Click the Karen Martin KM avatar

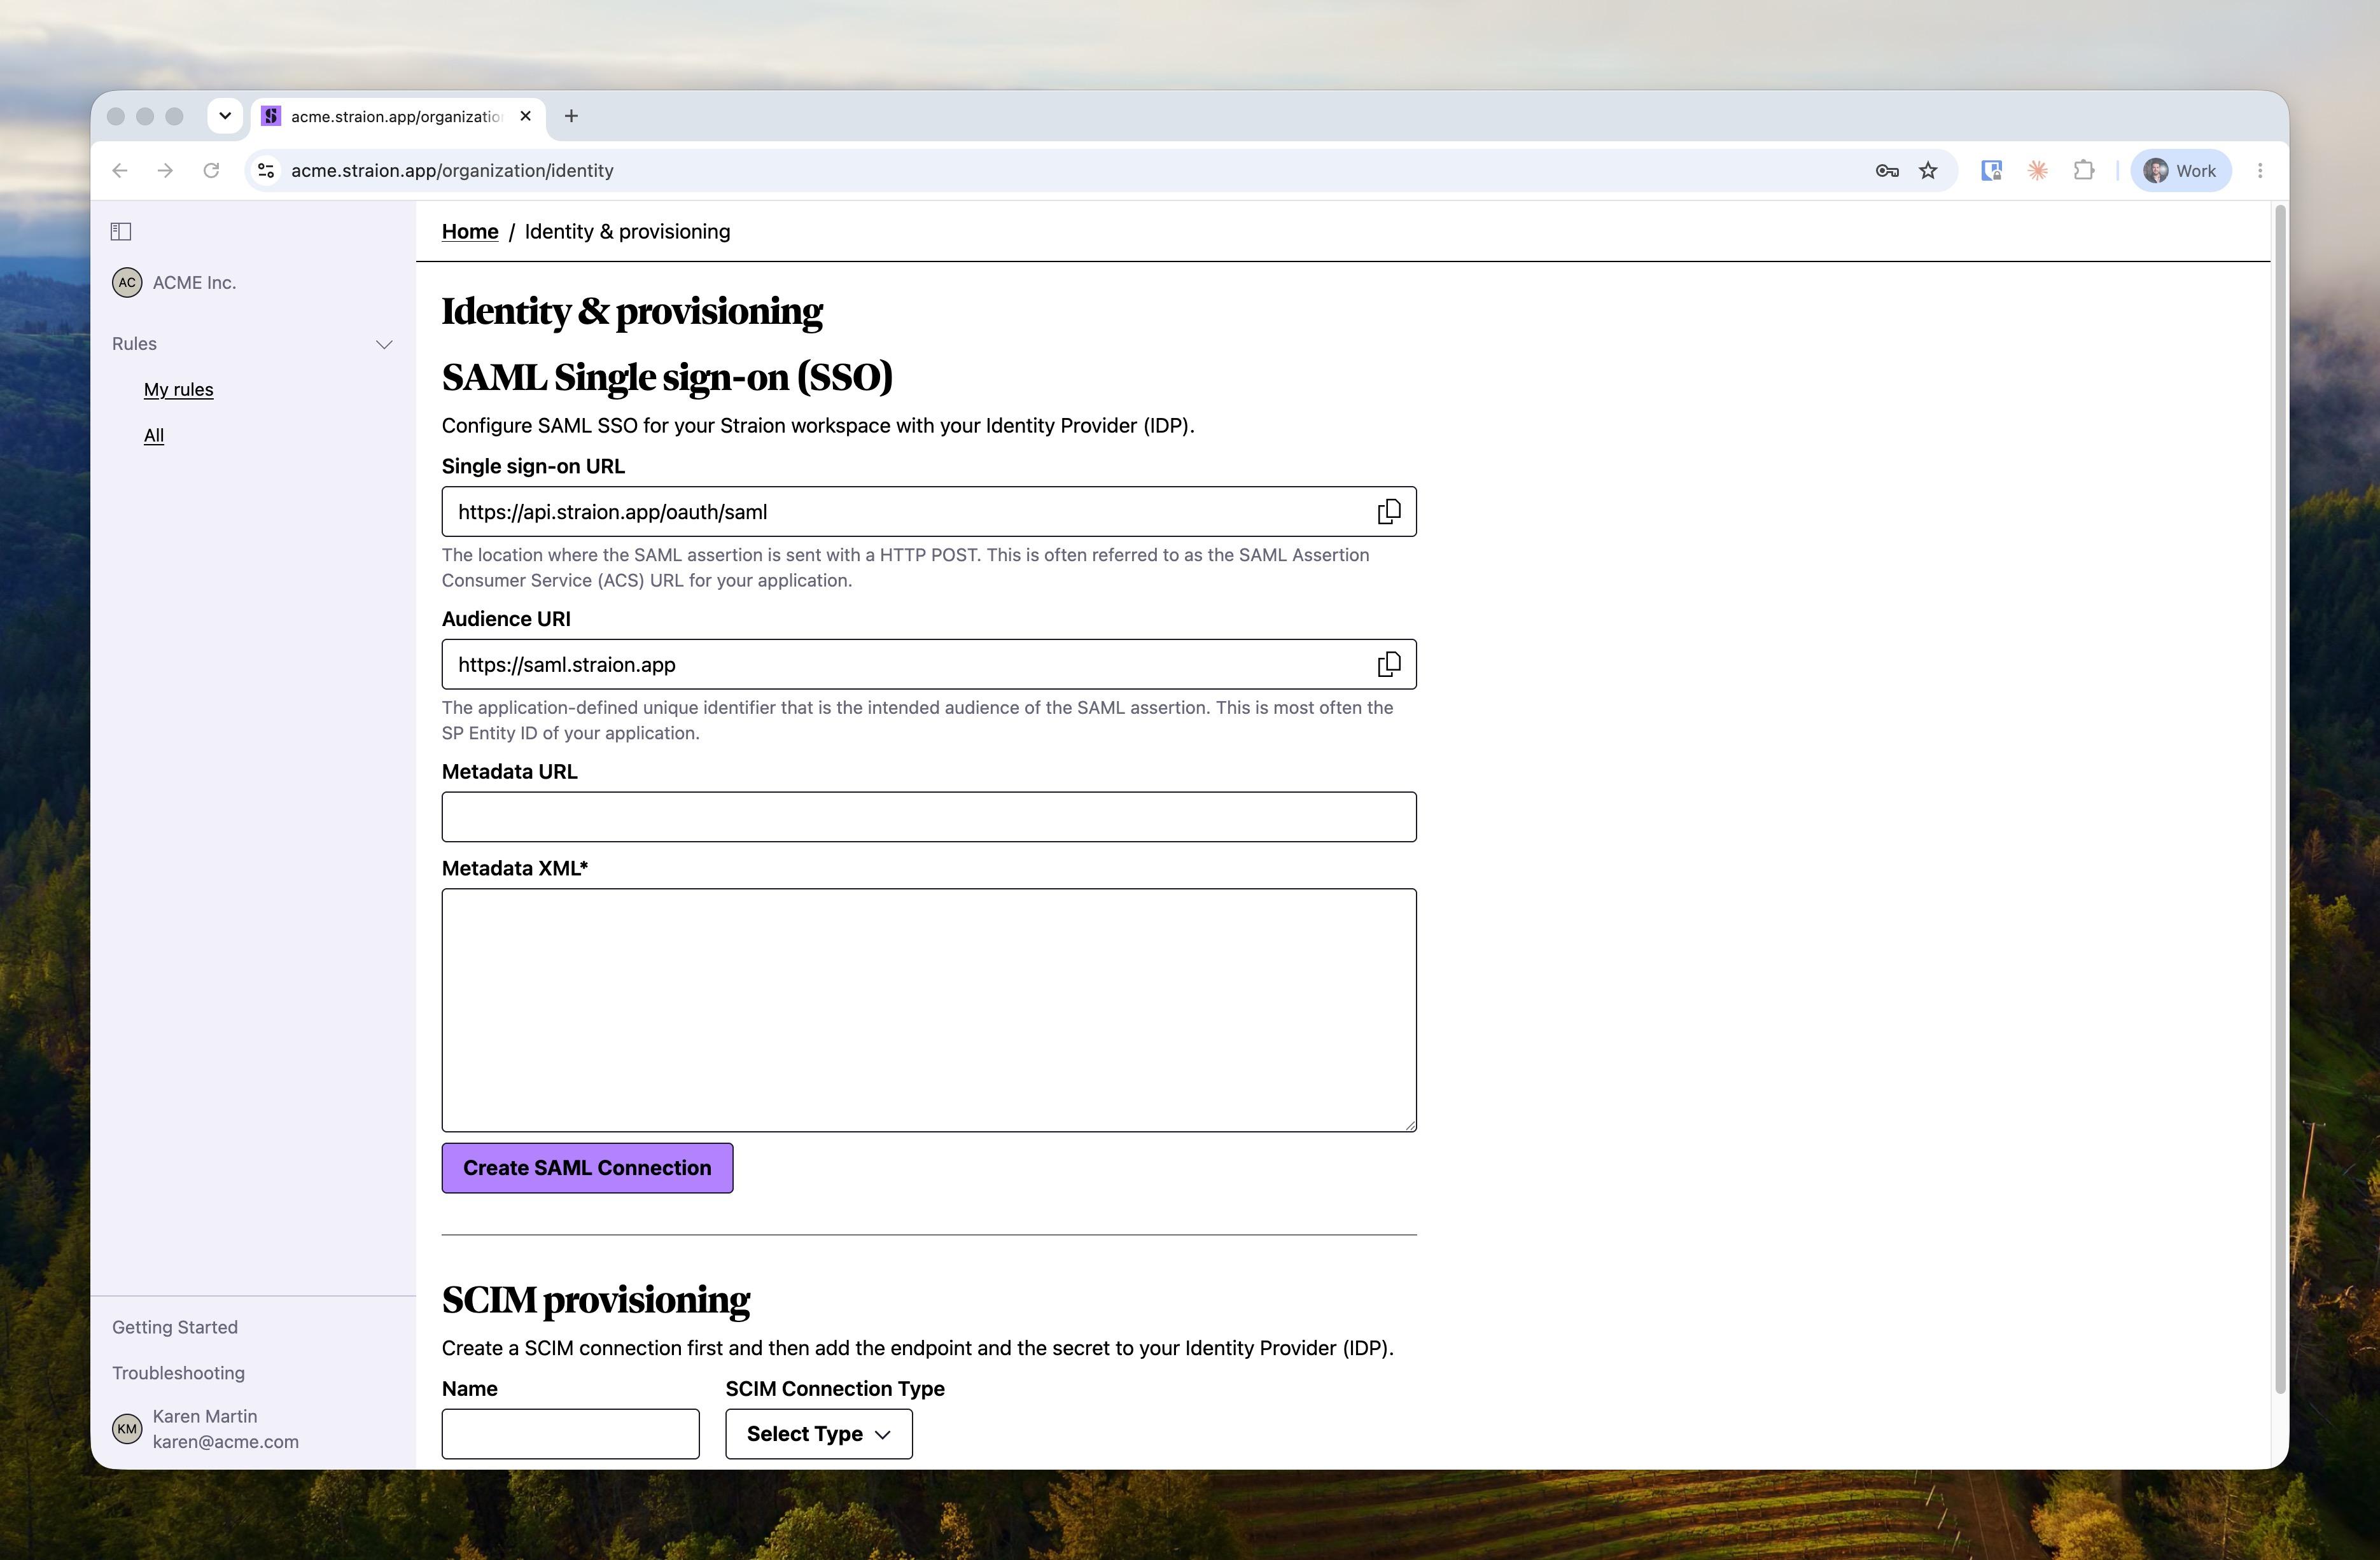pyautogui.click(x=127, y=1429)
